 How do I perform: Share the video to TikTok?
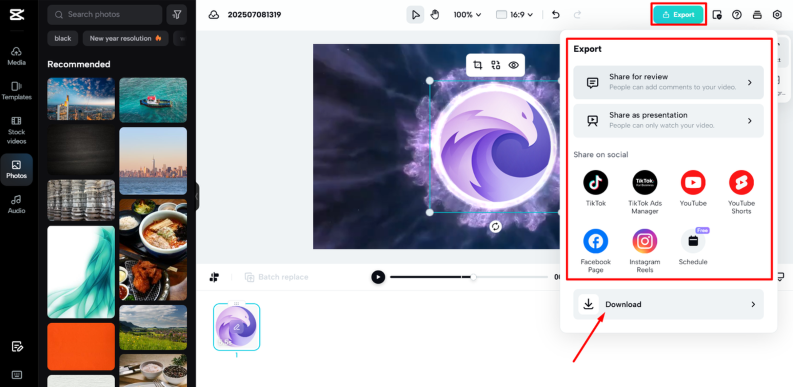coord(595,182)
